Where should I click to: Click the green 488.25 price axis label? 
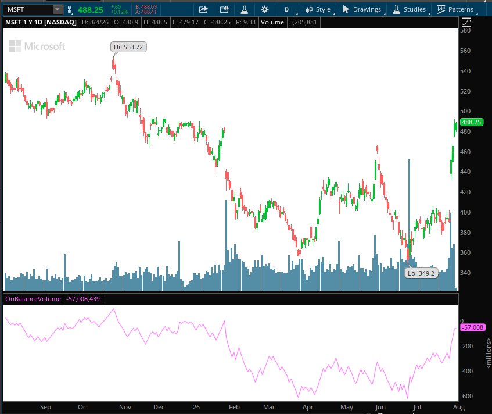pyautogui.click(x=471, y=122)
